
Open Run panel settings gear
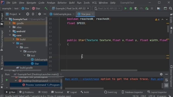pos(161,74)
